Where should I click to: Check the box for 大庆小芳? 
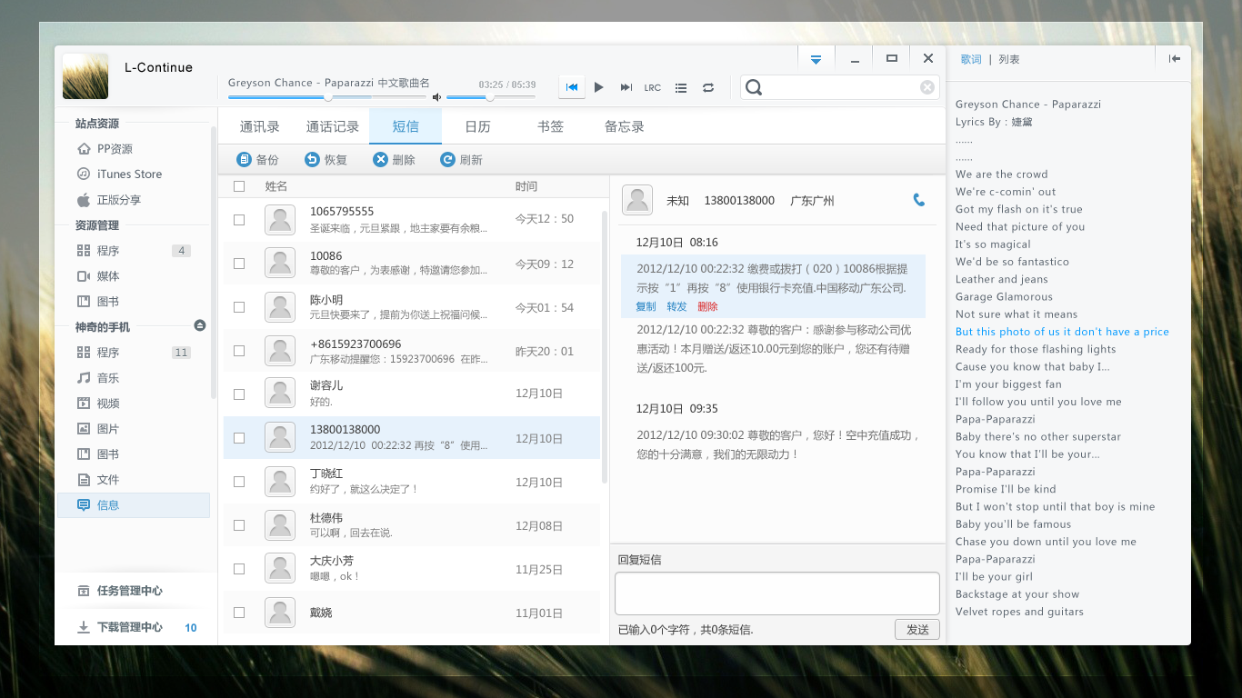(x=239, y=569)
